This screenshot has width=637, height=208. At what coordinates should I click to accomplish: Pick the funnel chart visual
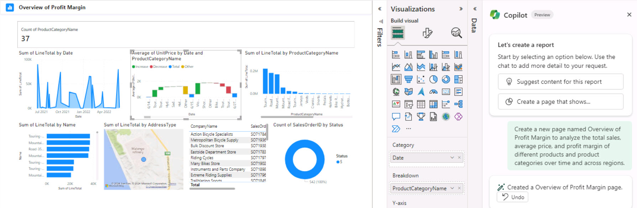(x=408, y=80)
